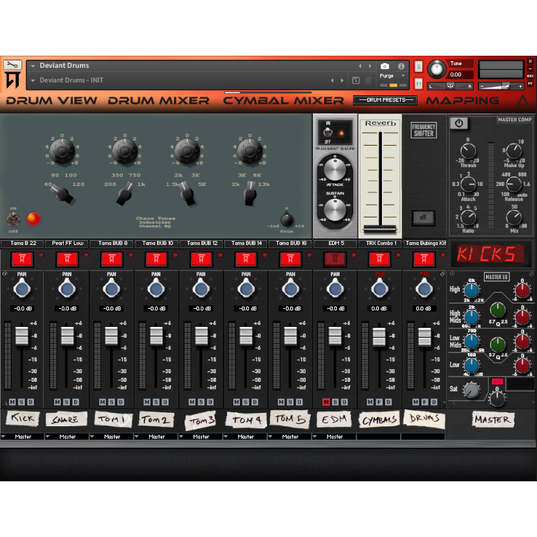
Task: Click the Cymbals channel pan knob
Action: click(379, 289)
